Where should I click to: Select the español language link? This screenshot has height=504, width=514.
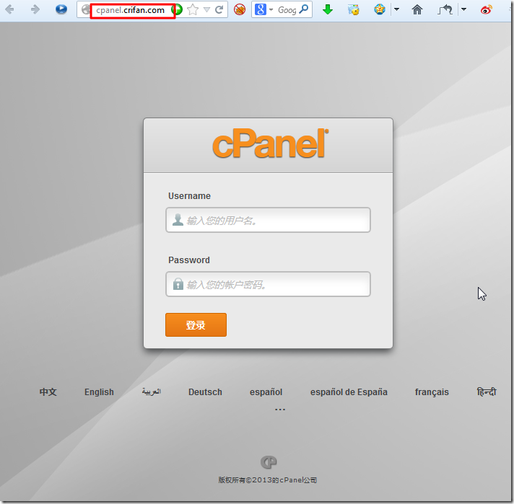coord(266,392)
